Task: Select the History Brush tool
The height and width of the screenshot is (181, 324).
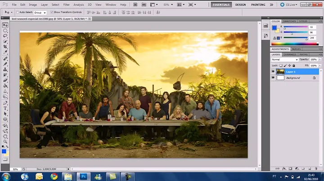Action: point(5,75)
